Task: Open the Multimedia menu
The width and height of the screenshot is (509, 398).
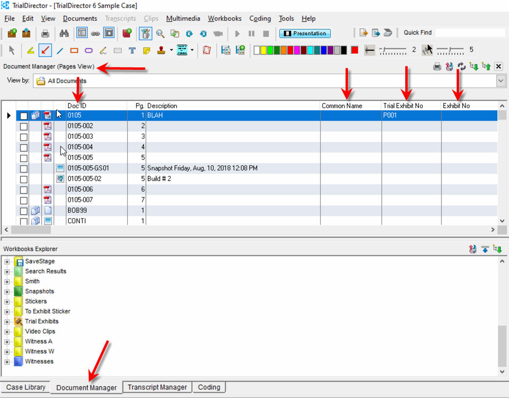Action: (183, 19)
